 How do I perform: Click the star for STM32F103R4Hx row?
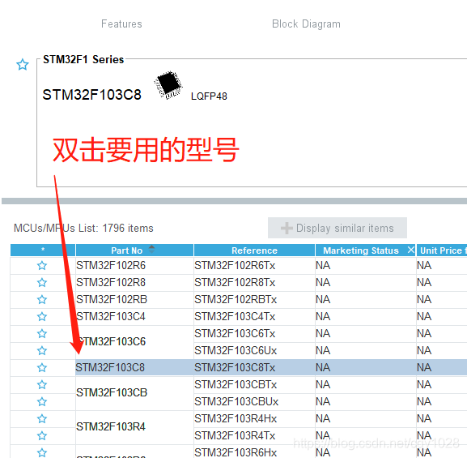pos(42,418)
